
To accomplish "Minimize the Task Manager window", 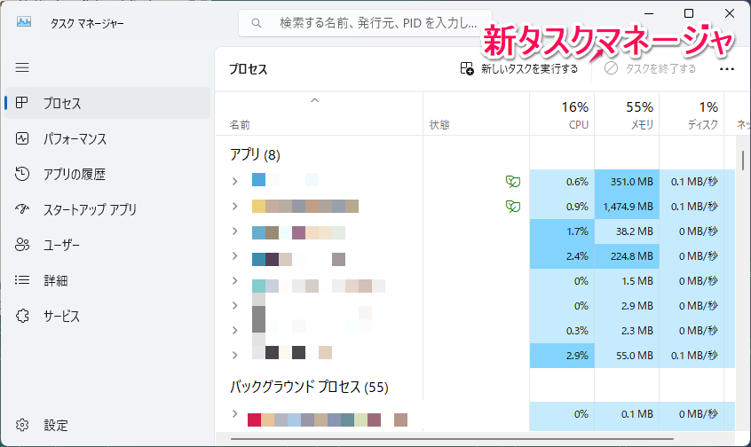I will (x=649, y=13).
